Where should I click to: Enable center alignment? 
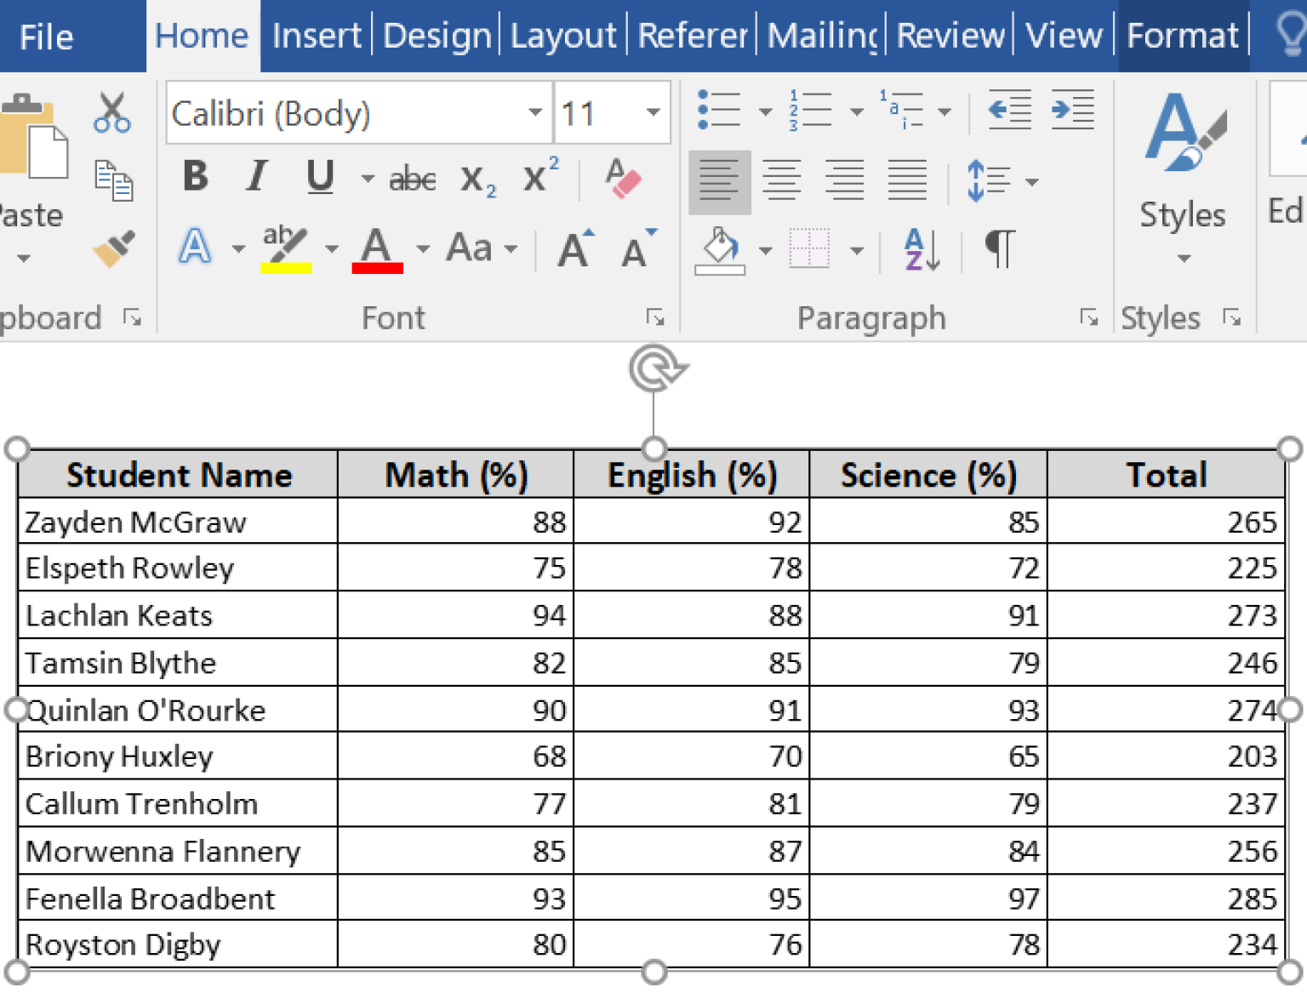tap(782, 181)
